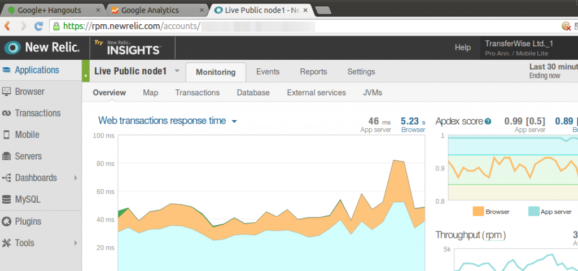Click the Mobile phone icon in sidebar

6,135
